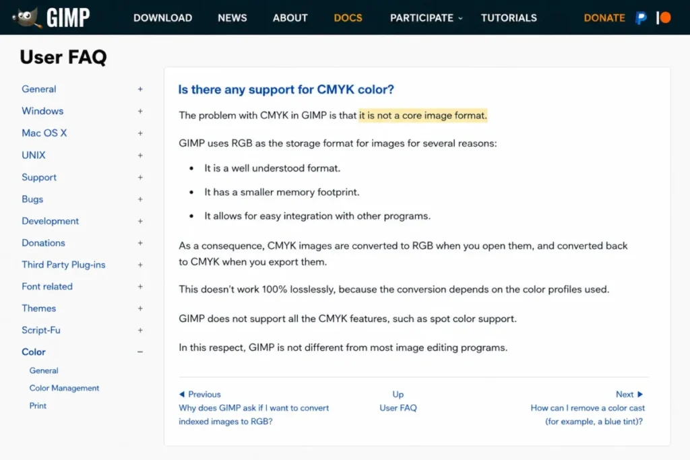Click the 'smaller memory footprint' bullet
The height and width of the screenshot is (460, 690).
click(x=282, y=192)
